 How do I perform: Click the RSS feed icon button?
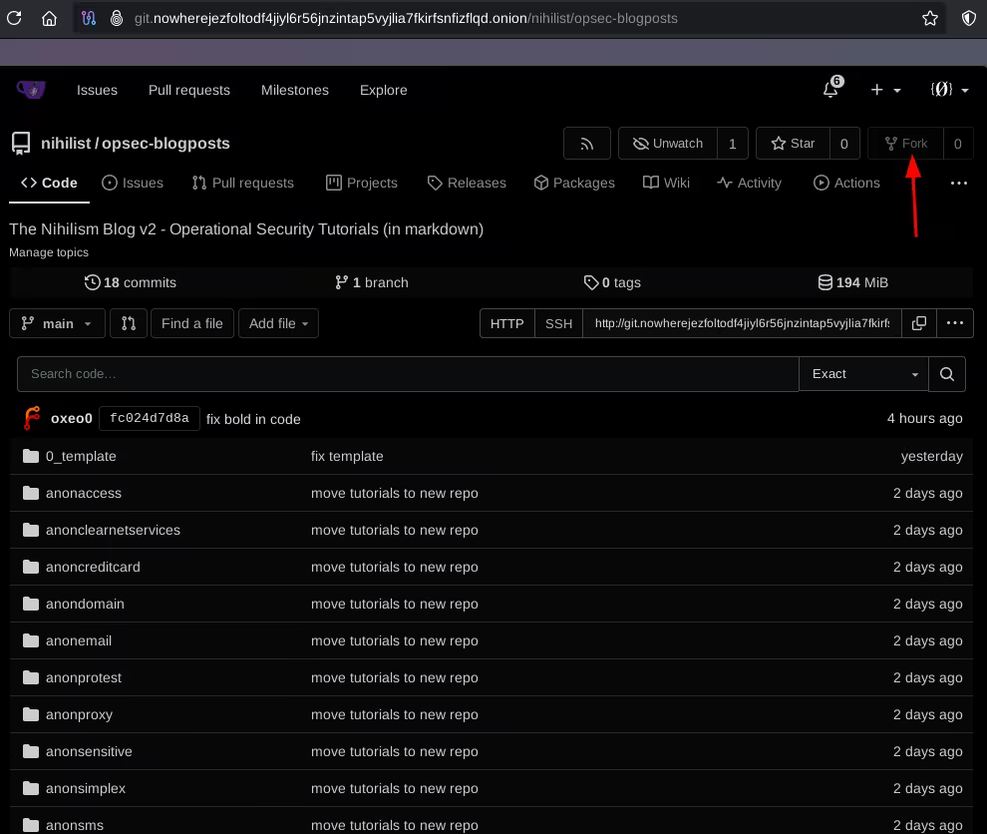click(x=586, y=144)
